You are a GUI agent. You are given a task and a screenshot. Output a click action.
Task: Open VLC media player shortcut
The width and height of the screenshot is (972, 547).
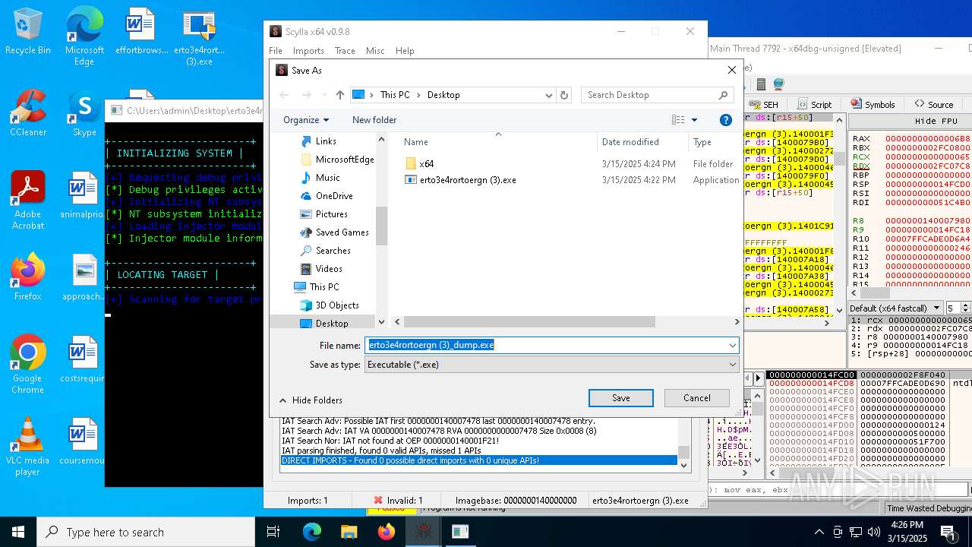click(x=27, y=447)
